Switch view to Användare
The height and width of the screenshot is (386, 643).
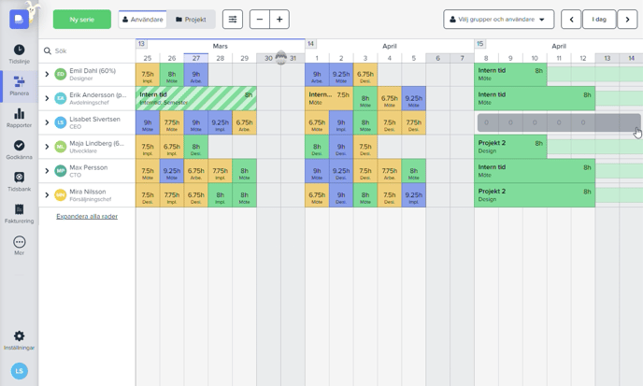pos(143,20)
